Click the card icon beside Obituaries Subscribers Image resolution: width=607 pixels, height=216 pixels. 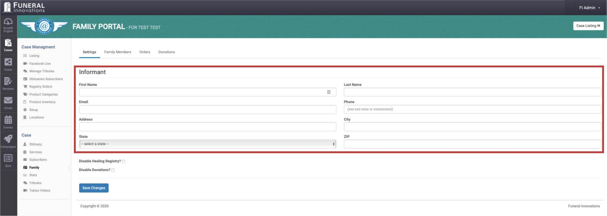25,79
